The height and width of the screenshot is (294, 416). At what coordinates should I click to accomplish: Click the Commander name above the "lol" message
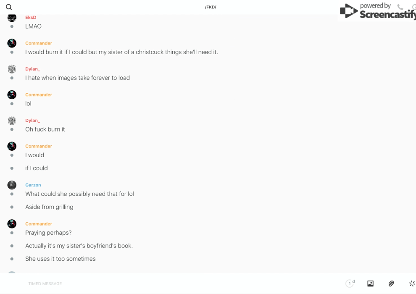[39, 95]
